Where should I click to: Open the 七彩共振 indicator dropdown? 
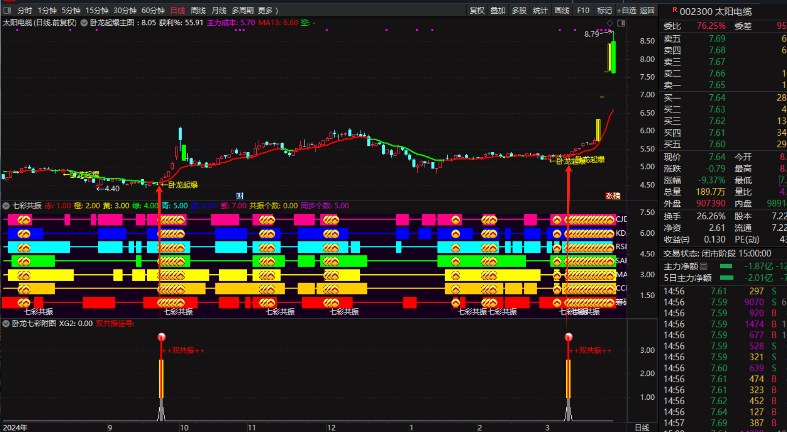click(x=6, y=206)
